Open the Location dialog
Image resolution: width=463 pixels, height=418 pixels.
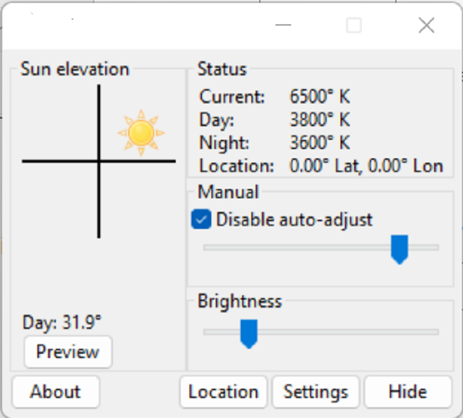click(x=223, y=392)
